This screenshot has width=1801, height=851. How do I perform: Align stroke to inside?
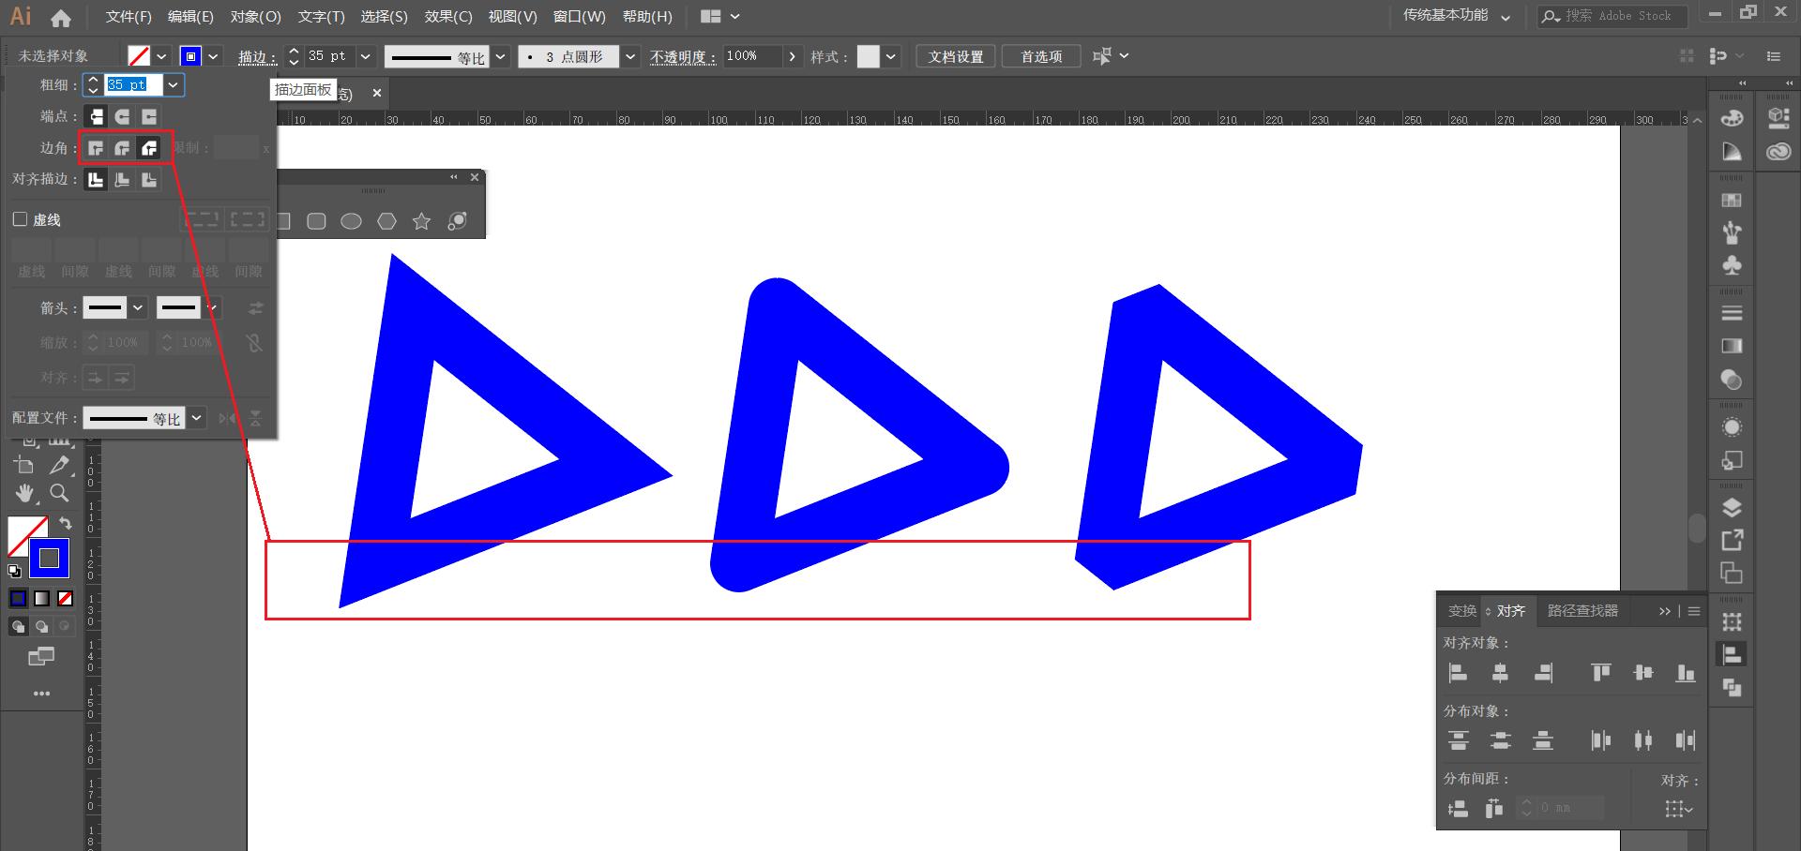tap(122, 179)
